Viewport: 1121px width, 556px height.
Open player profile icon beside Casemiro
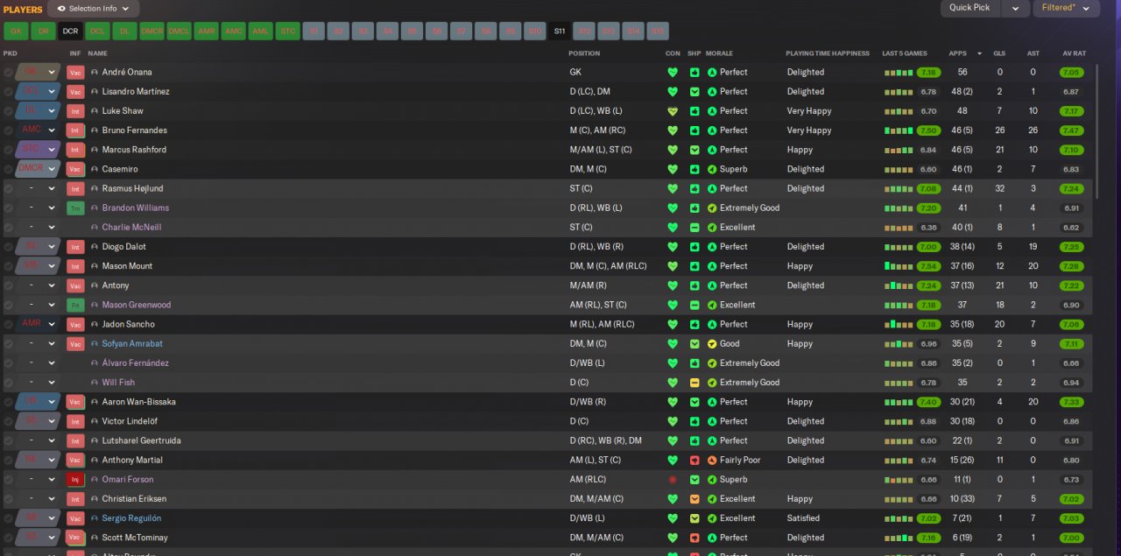tap(95, 169)
